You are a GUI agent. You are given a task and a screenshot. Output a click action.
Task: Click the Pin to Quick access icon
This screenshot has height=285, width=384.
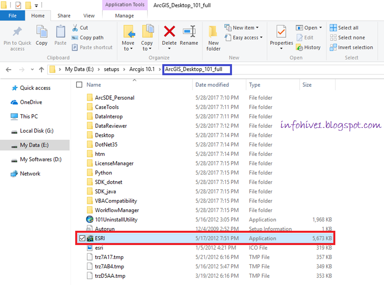[x=17, y=31]
